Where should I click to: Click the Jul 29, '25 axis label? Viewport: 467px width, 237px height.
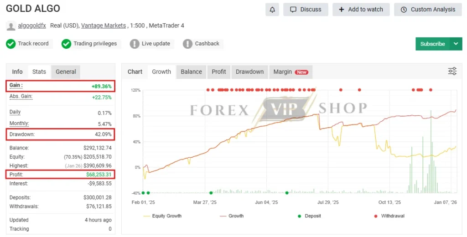click(328, 202)
